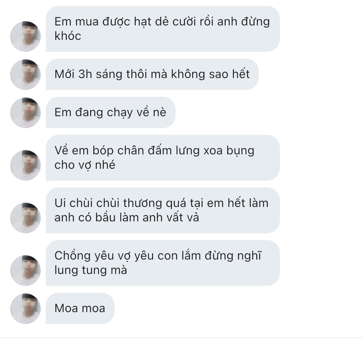This screenshot has width=363, height=339.
Task: Open sender avatar beside 'bóp chân đấm lưng' message
Action: [25, 165]
